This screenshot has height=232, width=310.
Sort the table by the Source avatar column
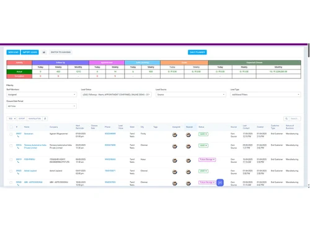pyautogui.click(x=189, y=127)
